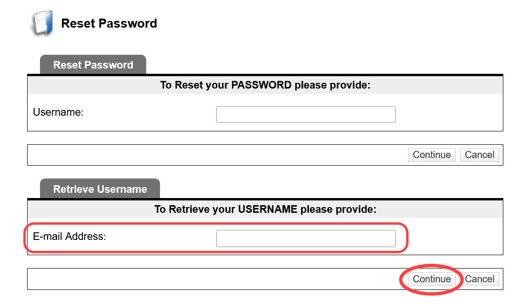
Task: Click Cancel in the Retrieve Username section
Action: coord(480,279)
